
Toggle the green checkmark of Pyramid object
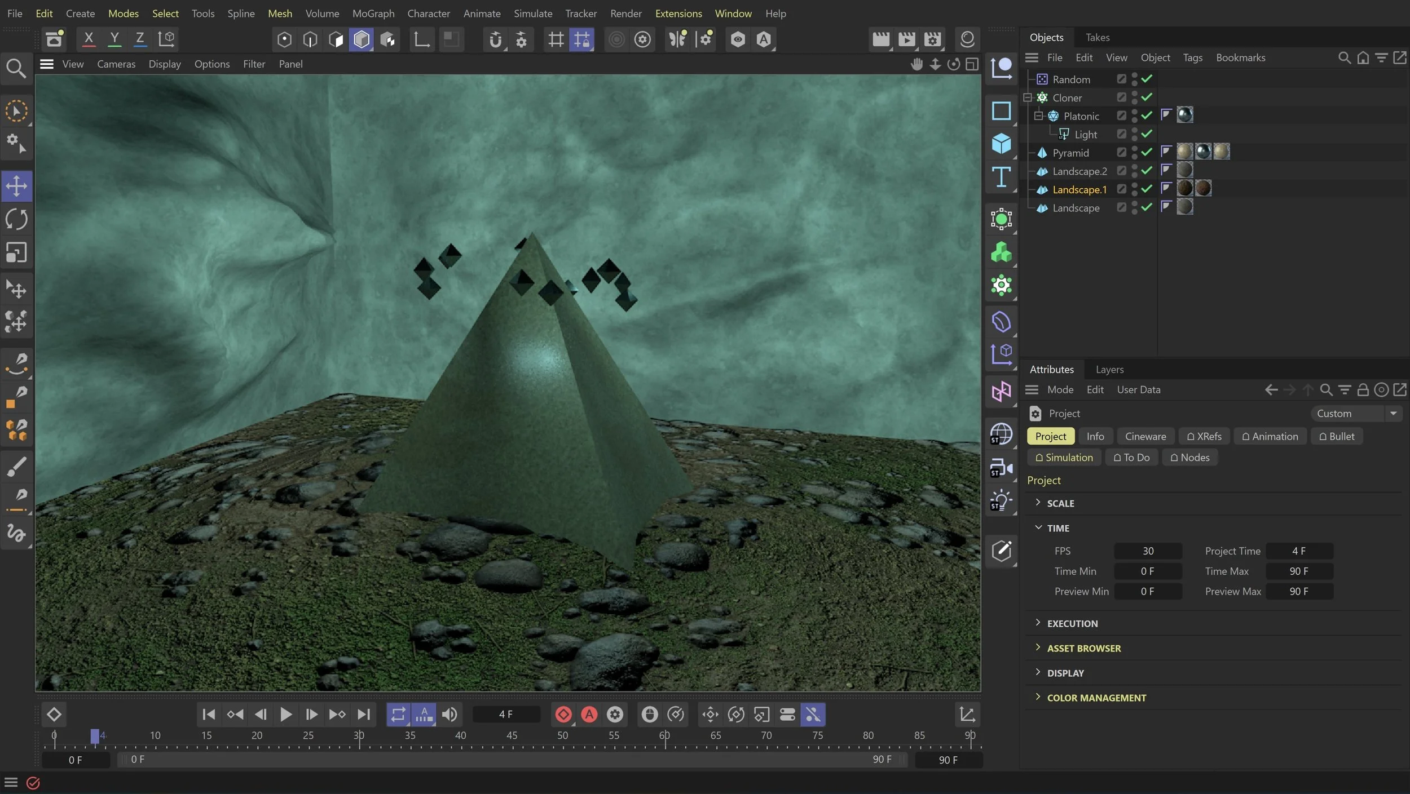click(1147, 152)
